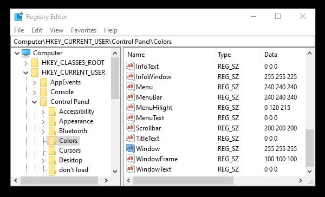The width and height of the screenshot is (325, 197).
Task: Expand the Console key
Action: tap(35, 92)
